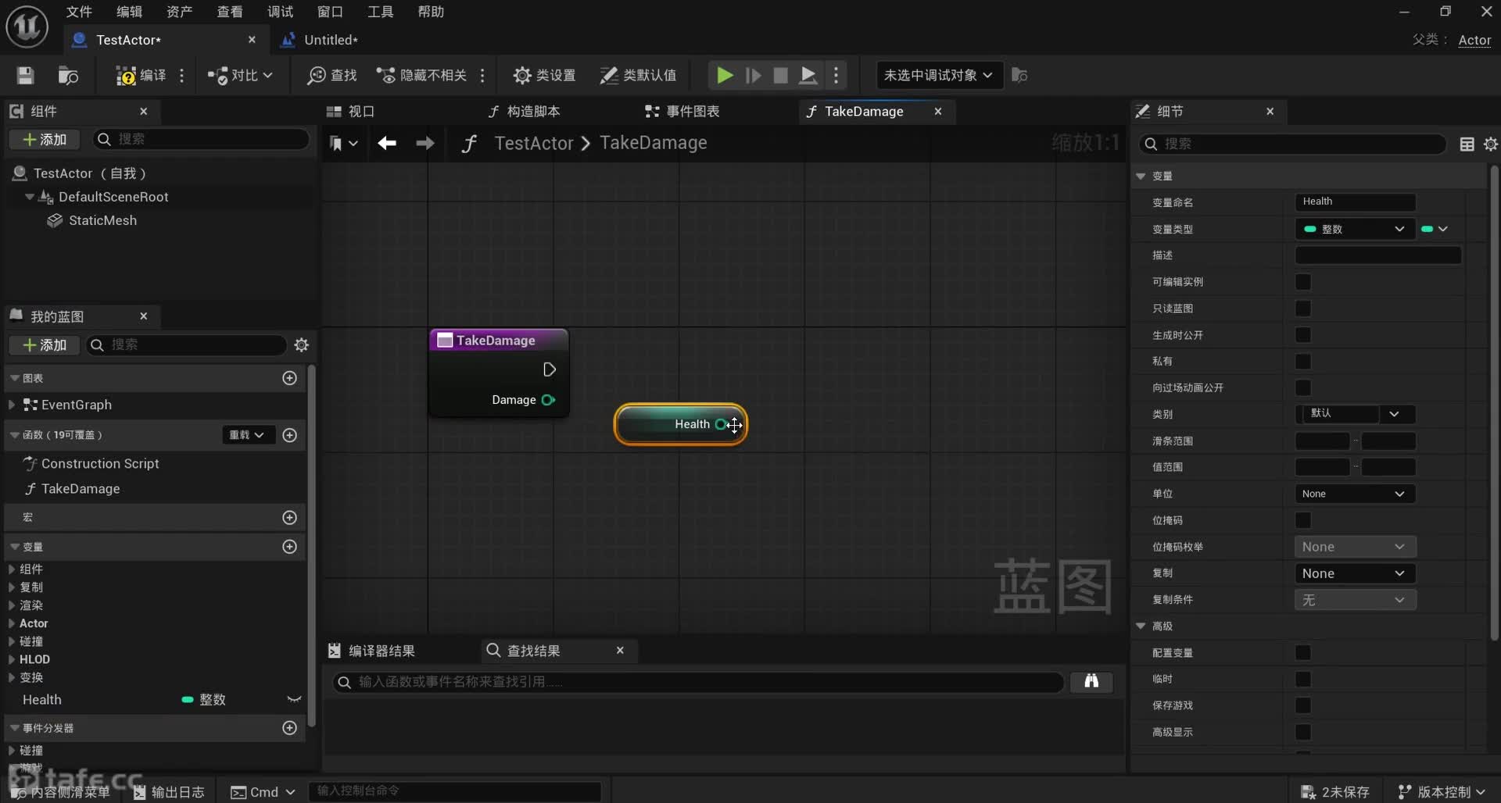Toggle 隐藏不相关 hide unrelated nodes
The width and height of the screenshot is (1501, 803).
click(422, 75)
